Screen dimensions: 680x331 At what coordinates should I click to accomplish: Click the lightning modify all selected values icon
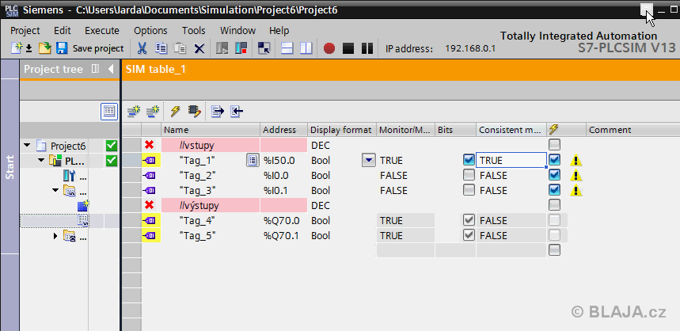point(175,112)
